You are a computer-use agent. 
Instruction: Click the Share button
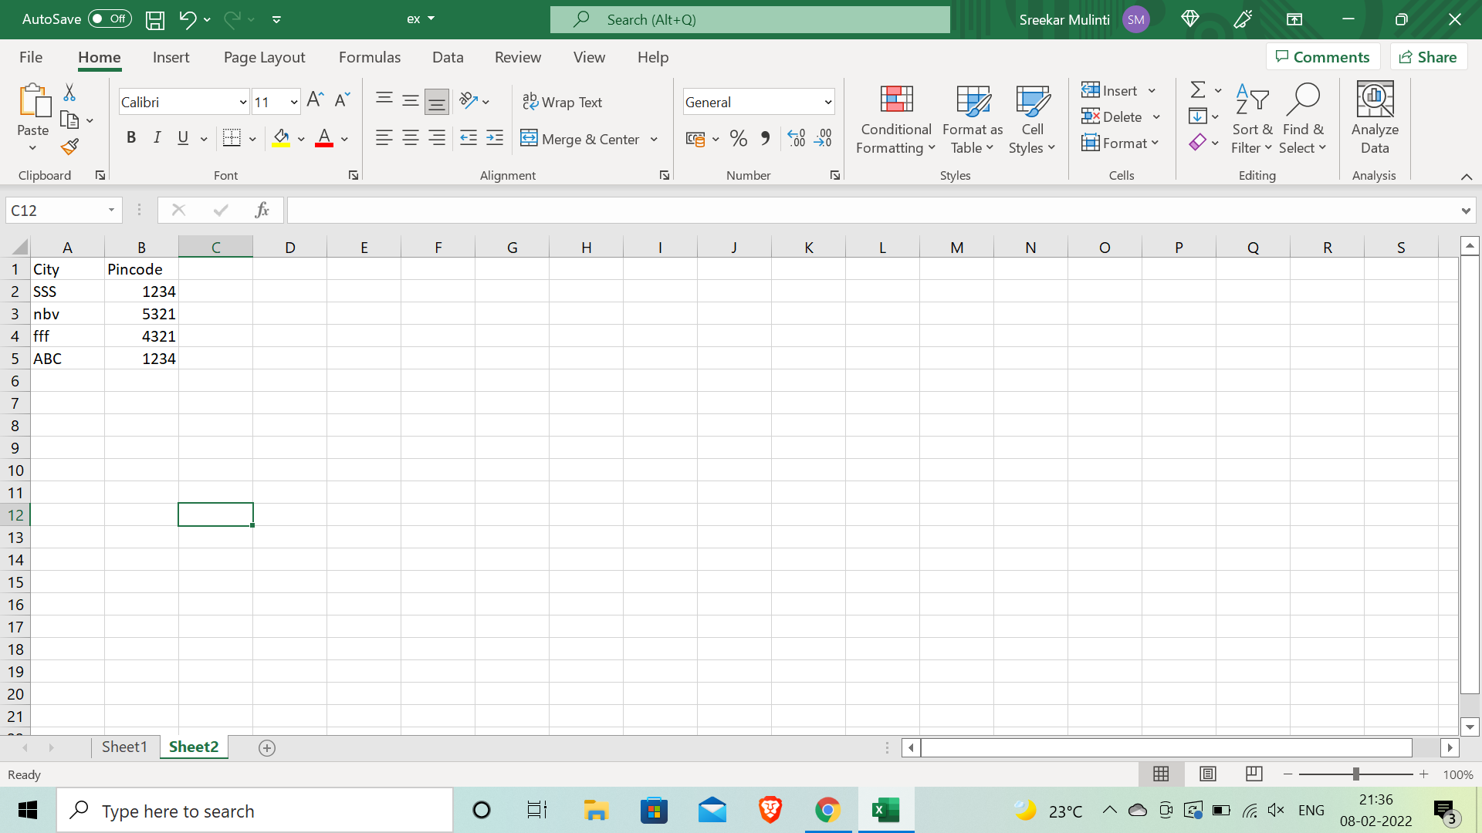(1428, 56)
